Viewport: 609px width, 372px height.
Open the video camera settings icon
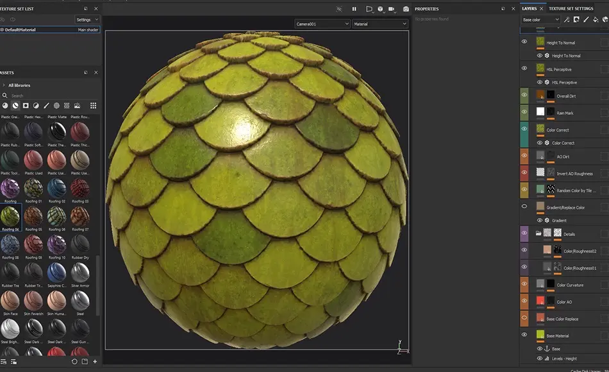click(392, 9)
